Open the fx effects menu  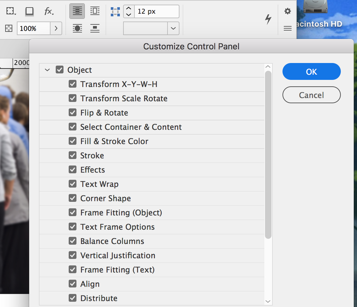click(49, 11)
